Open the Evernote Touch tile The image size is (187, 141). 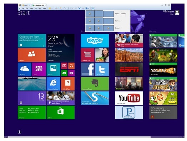pos(95,84)
